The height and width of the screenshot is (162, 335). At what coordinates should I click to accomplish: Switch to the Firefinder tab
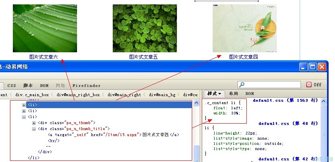click(86, 85)
